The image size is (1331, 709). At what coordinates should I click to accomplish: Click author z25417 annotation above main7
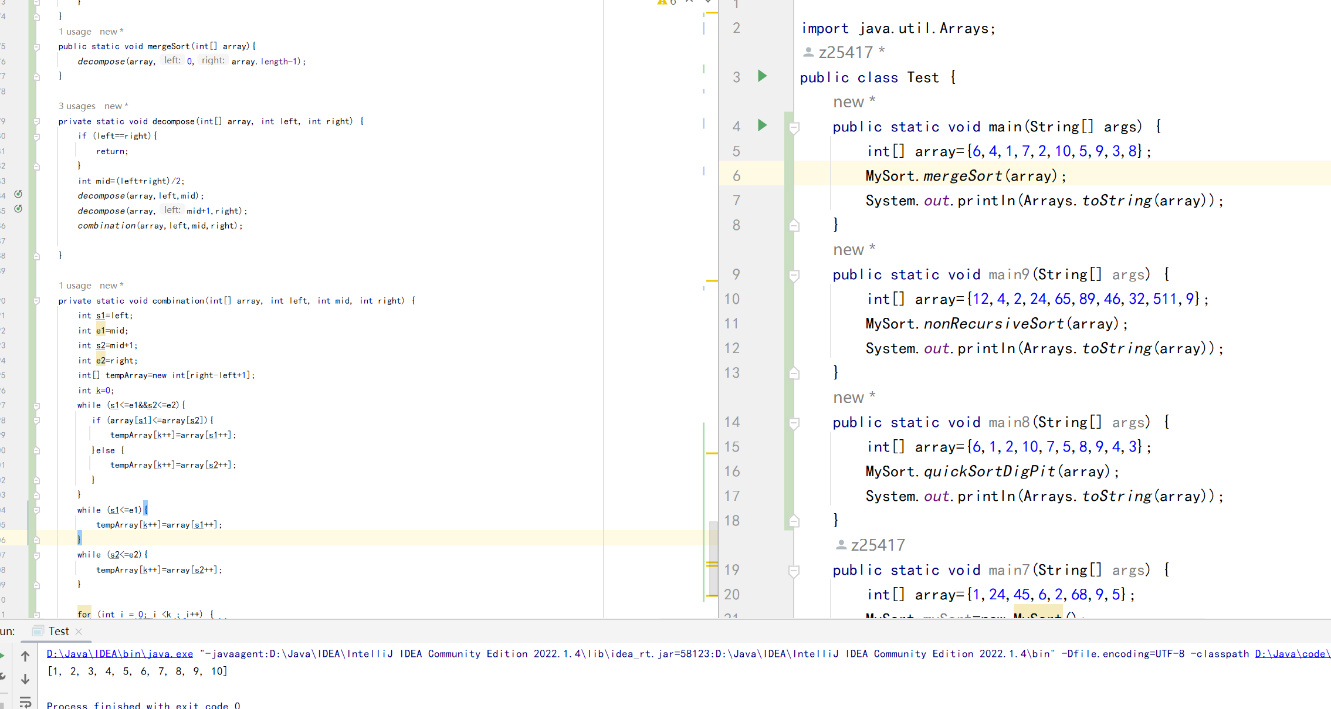coord(877,545)
